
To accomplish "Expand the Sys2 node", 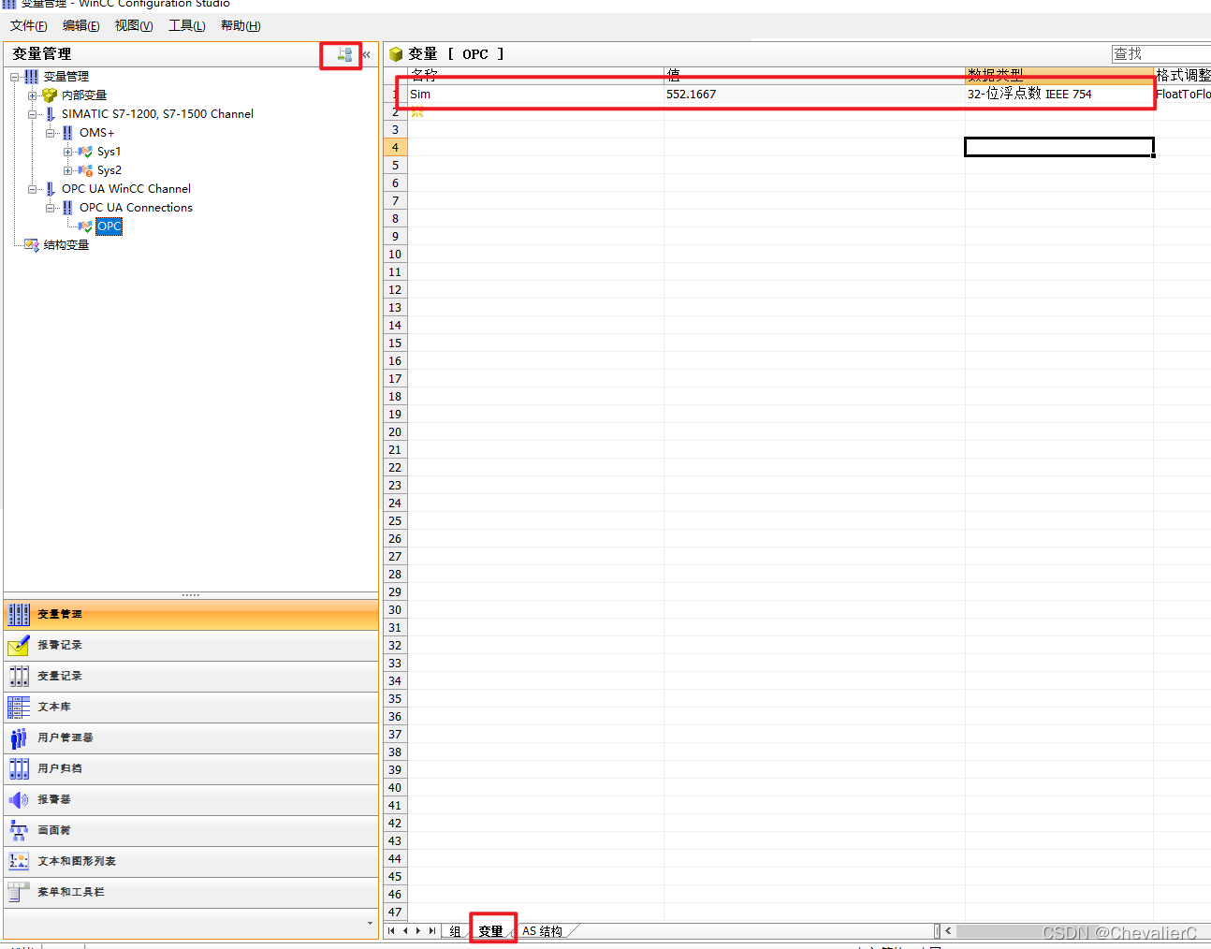I will point(67,170).
